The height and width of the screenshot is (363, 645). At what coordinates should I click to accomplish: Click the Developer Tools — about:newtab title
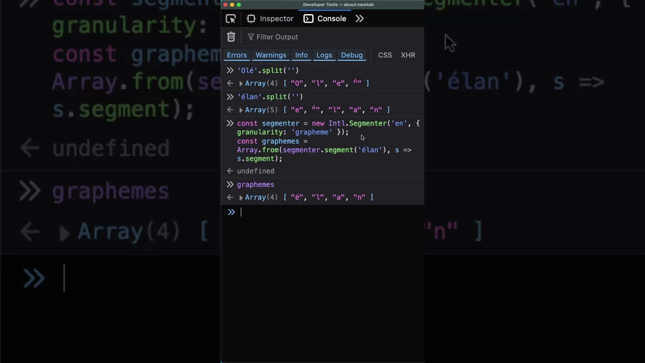338,5
